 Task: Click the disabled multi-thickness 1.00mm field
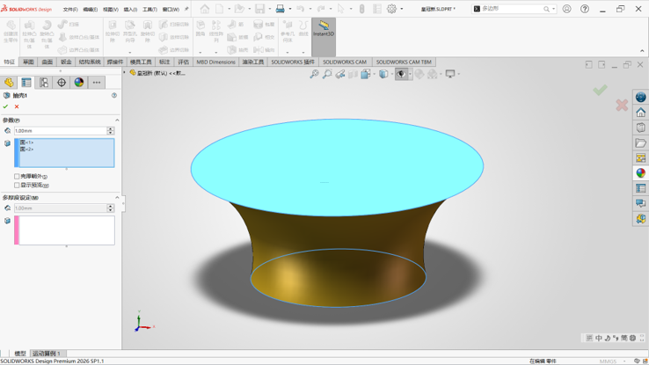point(61,208)
